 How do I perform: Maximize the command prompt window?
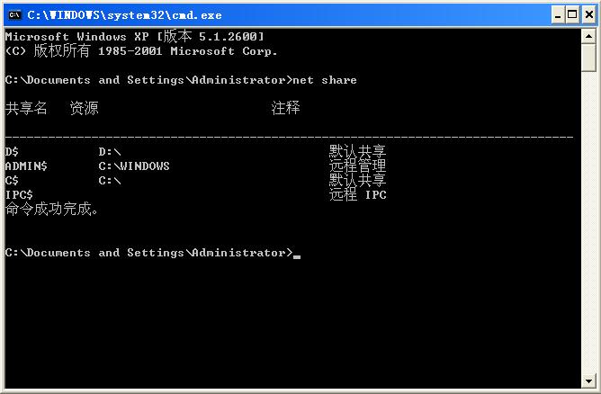pos(572,15)
